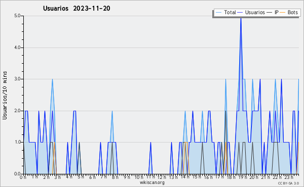Click the y-axis label 'Usuarios/10 mins'

click(5, 95)
